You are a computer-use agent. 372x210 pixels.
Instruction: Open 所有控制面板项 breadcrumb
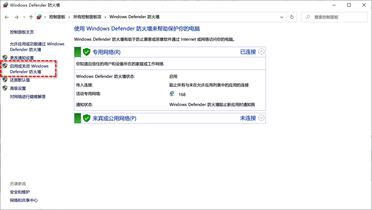point(87,17)
